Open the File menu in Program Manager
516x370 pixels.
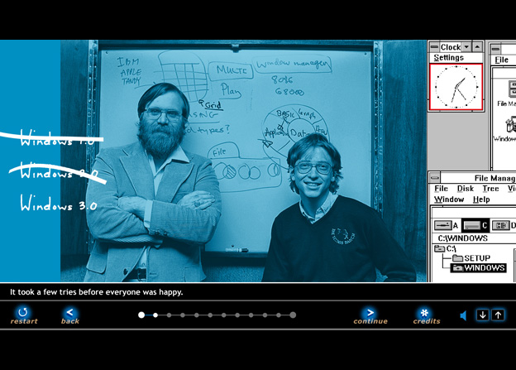pos(501,60)
